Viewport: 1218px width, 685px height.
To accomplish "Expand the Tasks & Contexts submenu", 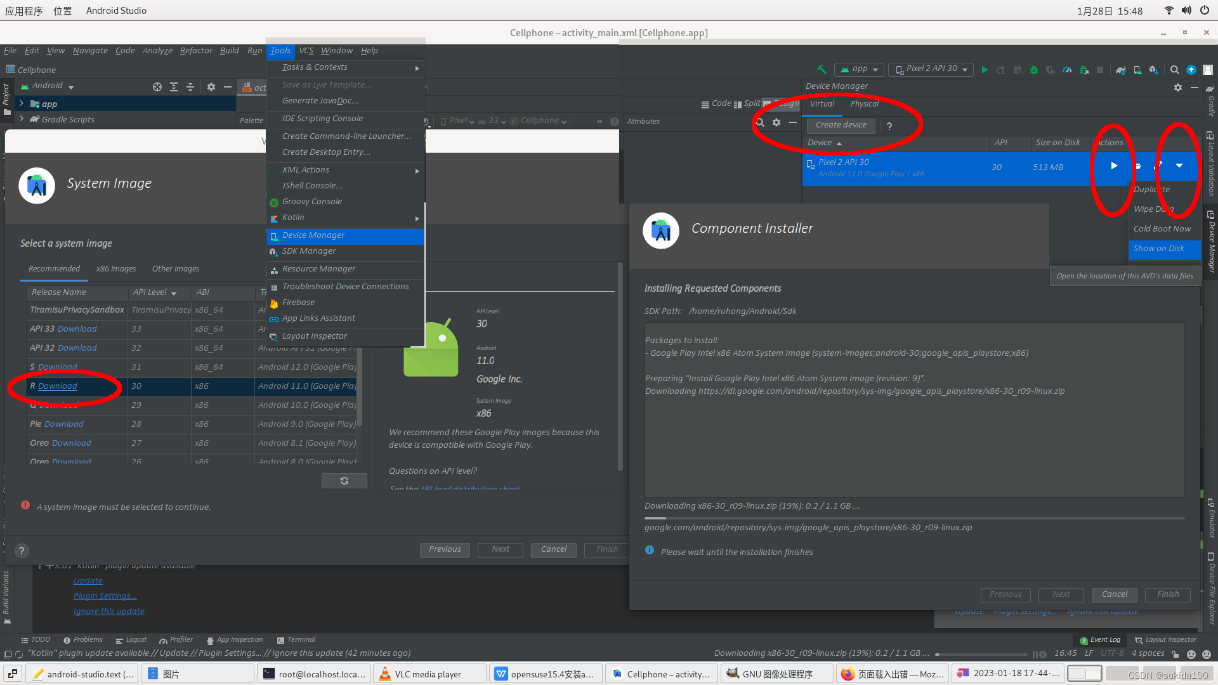I will 345,67.
